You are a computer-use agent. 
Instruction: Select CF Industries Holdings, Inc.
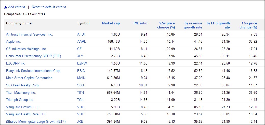pyautogui.click(x=26, y=49)
